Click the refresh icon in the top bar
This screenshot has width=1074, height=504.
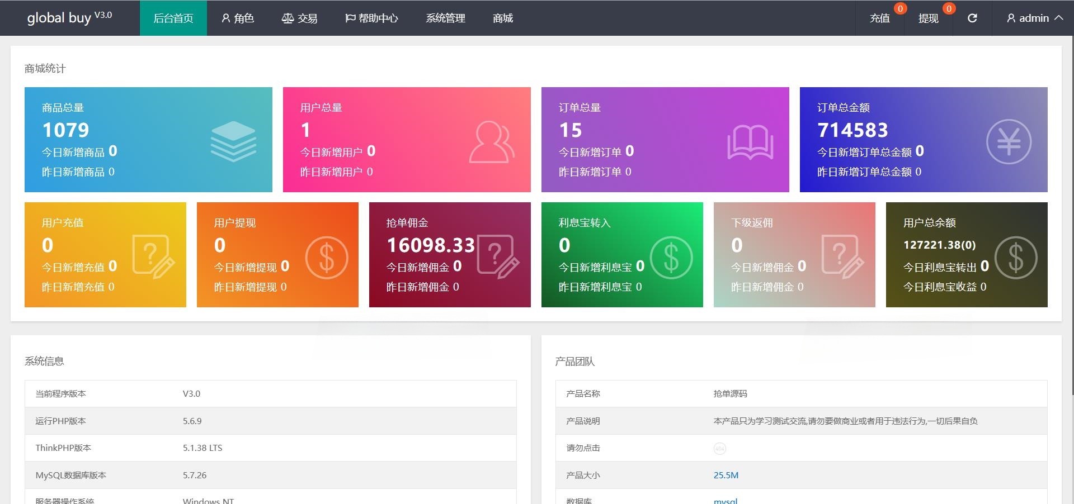pyautogui.click(x=972, y=18)
